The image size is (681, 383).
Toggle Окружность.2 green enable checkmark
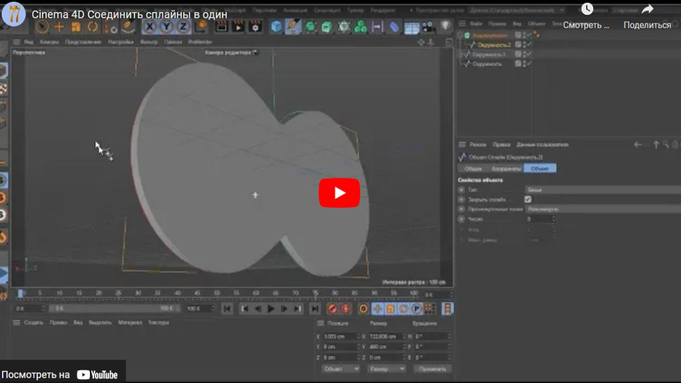[529, 45]
